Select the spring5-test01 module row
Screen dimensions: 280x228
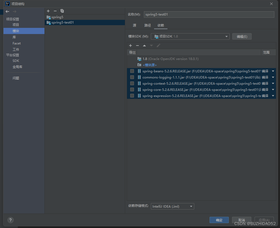tap(85, 23)
